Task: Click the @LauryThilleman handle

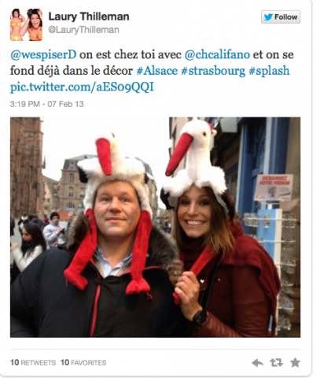Action: click(83, 30)
